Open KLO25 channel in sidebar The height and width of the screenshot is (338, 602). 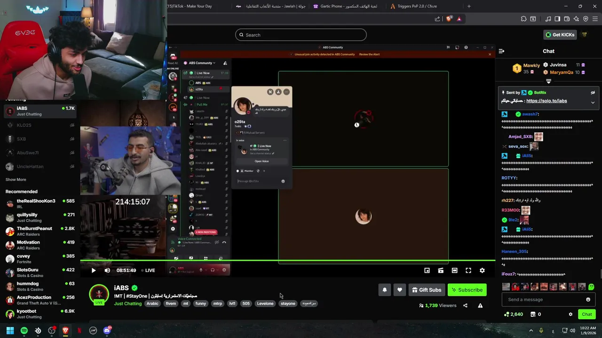40,125
